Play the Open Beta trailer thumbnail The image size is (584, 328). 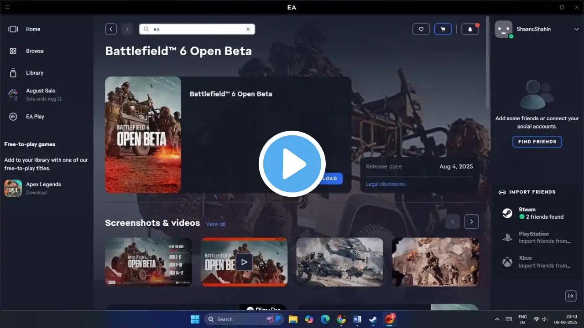(244, 262)
